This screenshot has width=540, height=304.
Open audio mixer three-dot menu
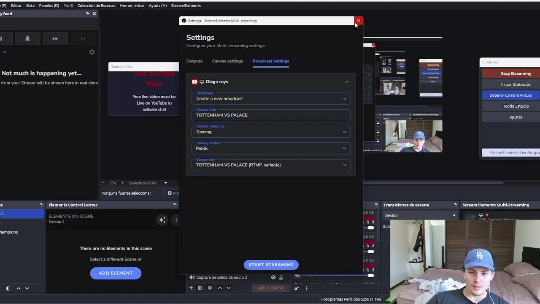[307, 288]
